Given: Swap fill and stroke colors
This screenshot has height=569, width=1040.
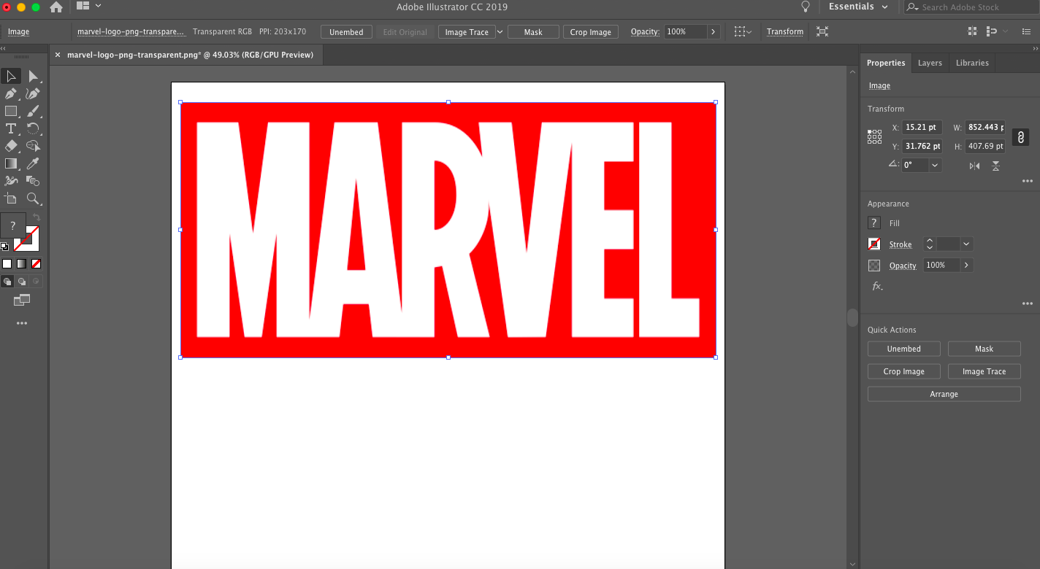Looking at the screenshot, I should click(x=37, y=218).
